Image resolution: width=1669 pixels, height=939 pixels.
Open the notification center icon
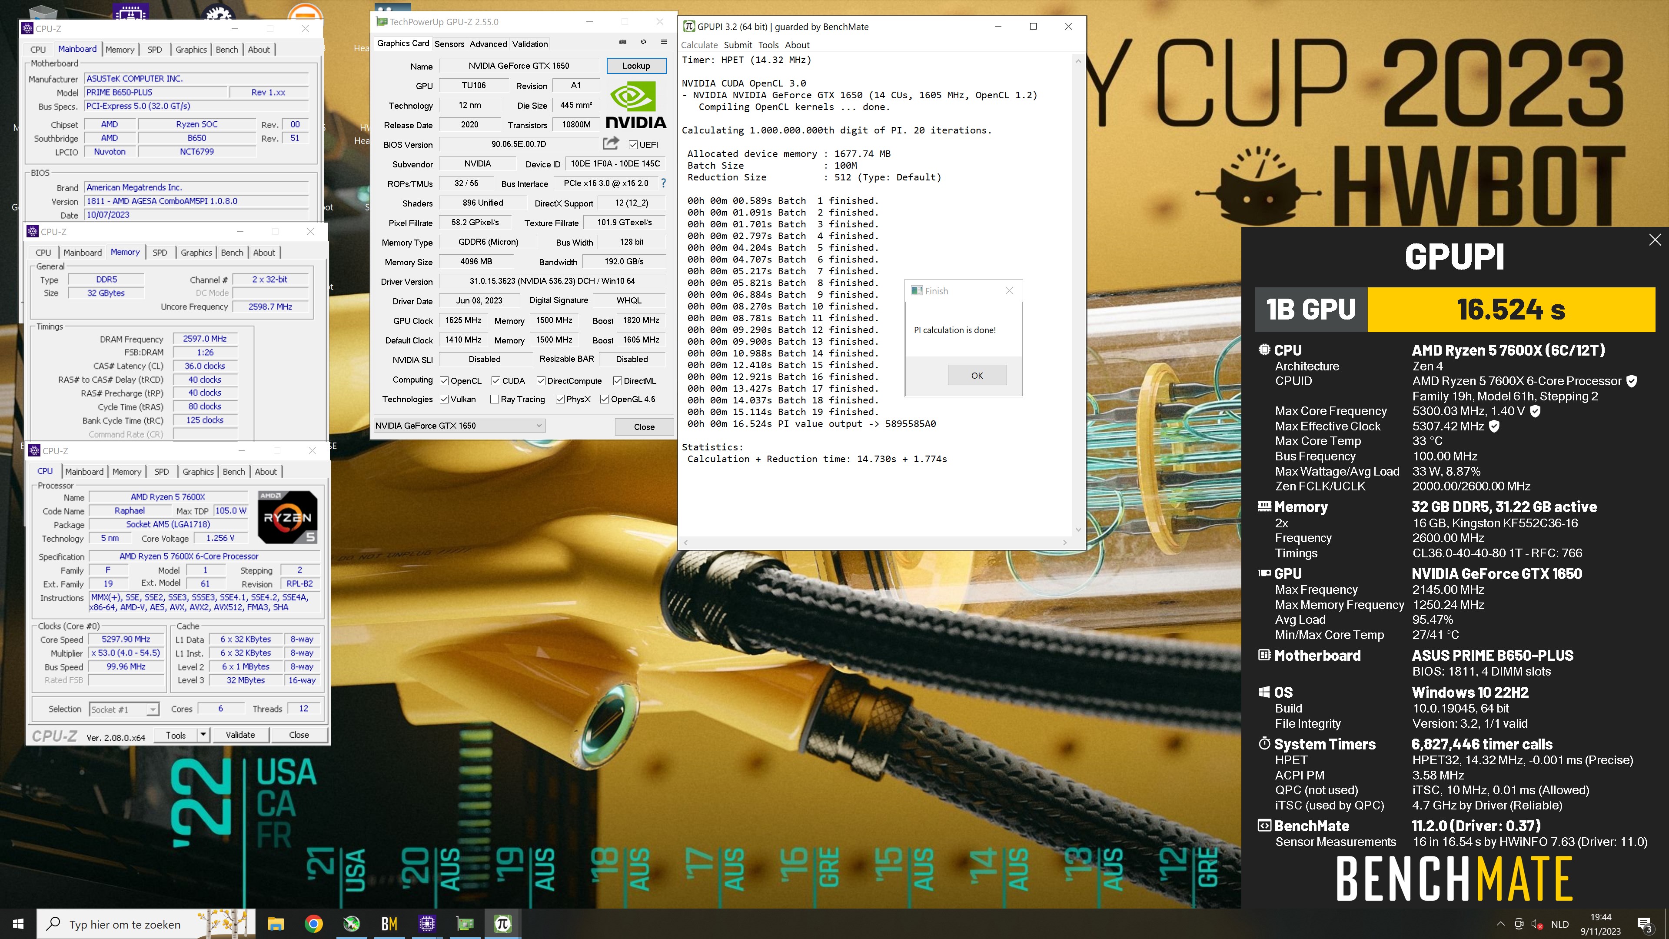(1645, 924)
